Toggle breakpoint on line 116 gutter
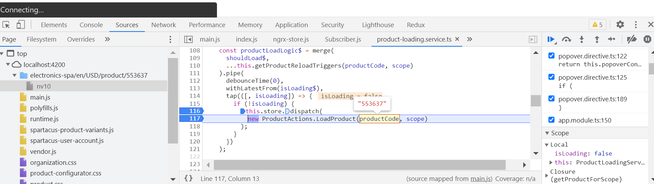Image resolution: width=654 pixels, height=184 pixels. point(192,111)
